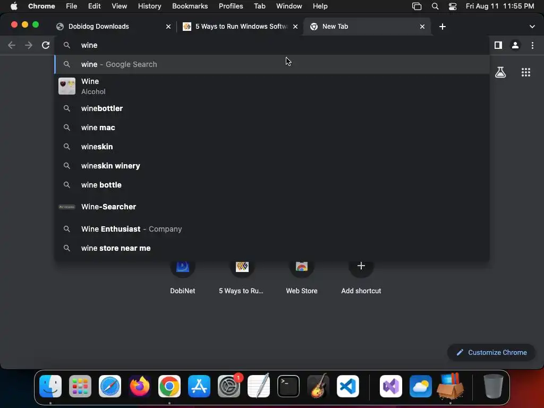Open the Profiles menu

tap(231, 6)
